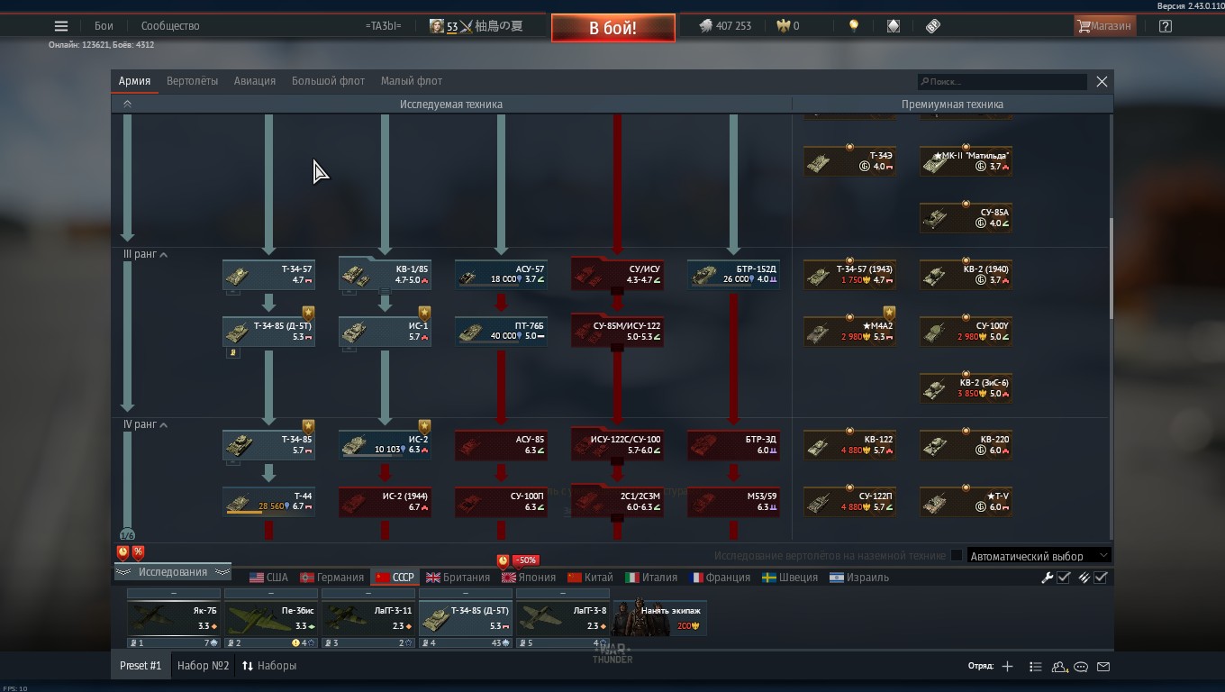
Task: Select the Германия nation tab
Action: click(x=331, y=578)
